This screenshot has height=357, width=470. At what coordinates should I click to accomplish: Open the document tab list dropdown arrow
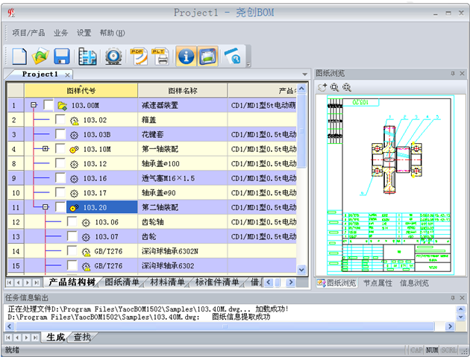coord(305,75)
